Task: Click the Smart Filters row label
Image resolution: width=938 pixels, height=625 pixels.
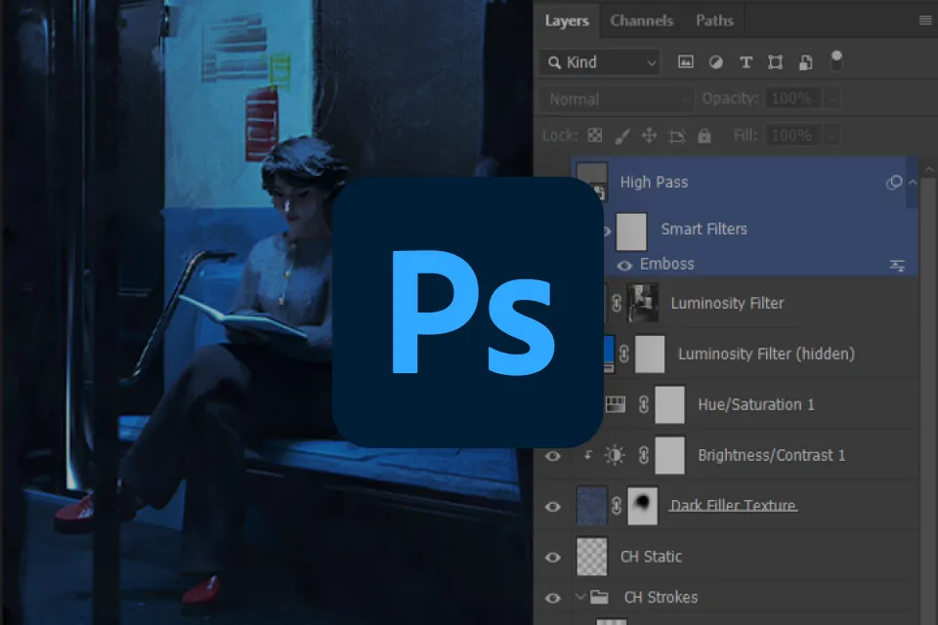Action: (703, 229)
